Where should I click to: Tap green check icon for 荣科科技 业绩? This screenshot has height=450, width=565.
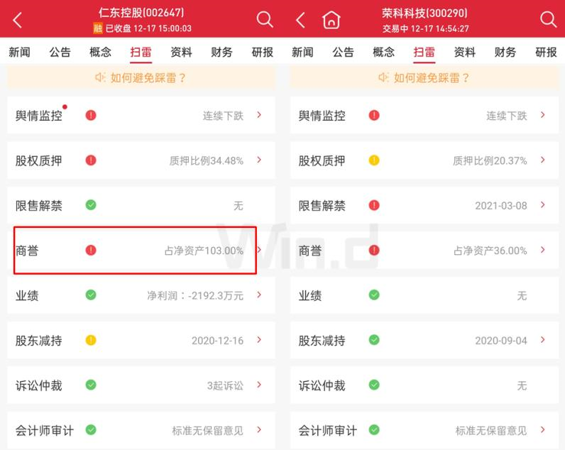coord(374,295)
